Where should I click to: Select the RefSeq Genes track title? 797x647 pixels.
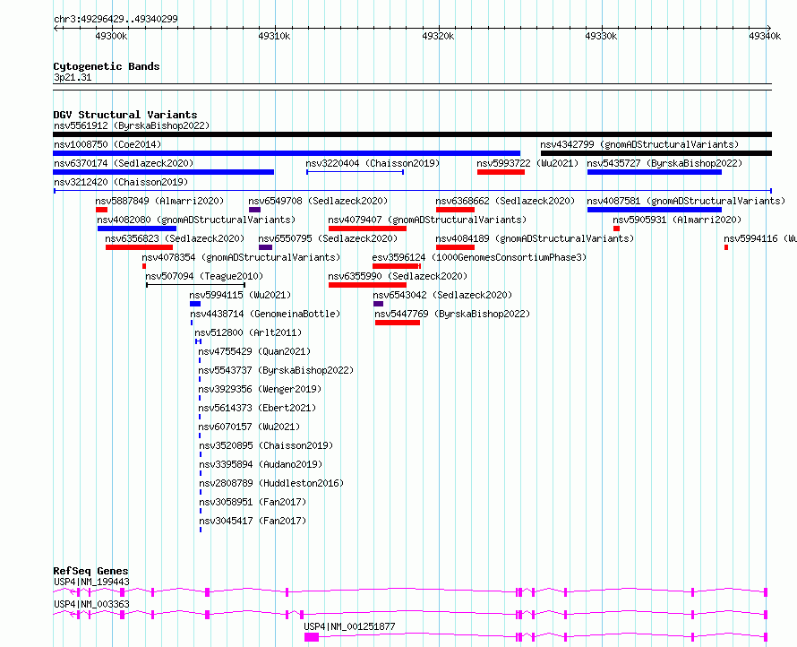coord(90,571)
